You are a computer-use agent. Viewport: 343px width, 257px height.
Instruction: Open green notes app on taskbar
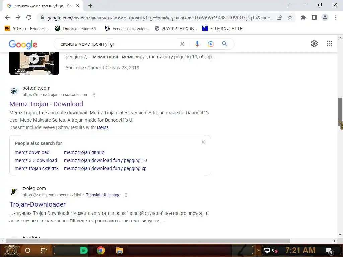[84, 250]
